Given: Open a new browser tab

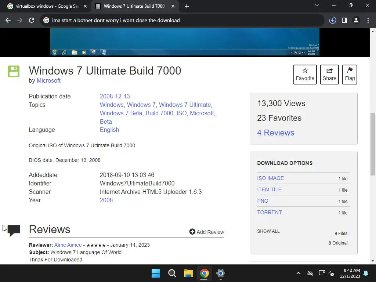Looking at the screenshot, I should coord(187,6).
